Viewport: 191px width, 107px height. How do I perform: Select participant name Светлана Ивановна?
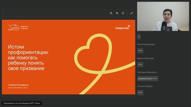pos(147,72)
